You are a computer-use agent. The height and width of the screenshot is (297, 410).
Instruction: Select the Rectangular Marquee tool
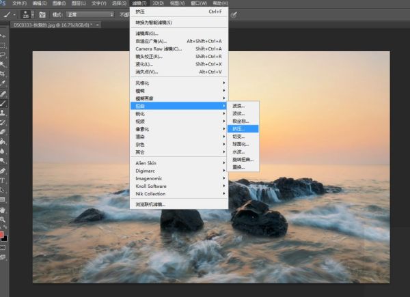point(3,46)
